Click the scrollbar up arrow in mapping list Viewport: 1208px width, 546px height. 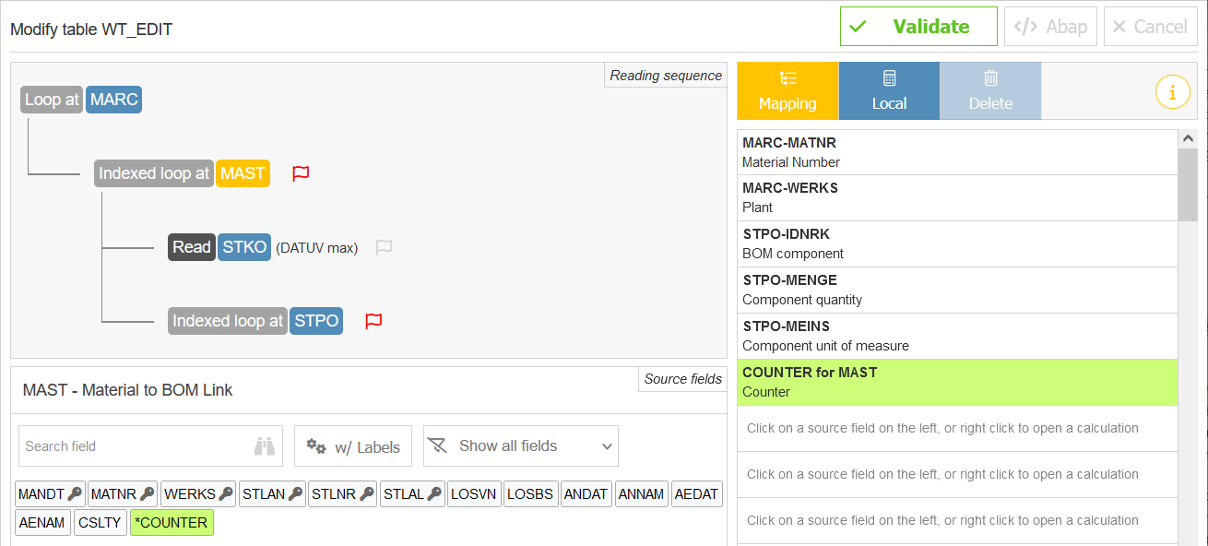click(1188, 139)
